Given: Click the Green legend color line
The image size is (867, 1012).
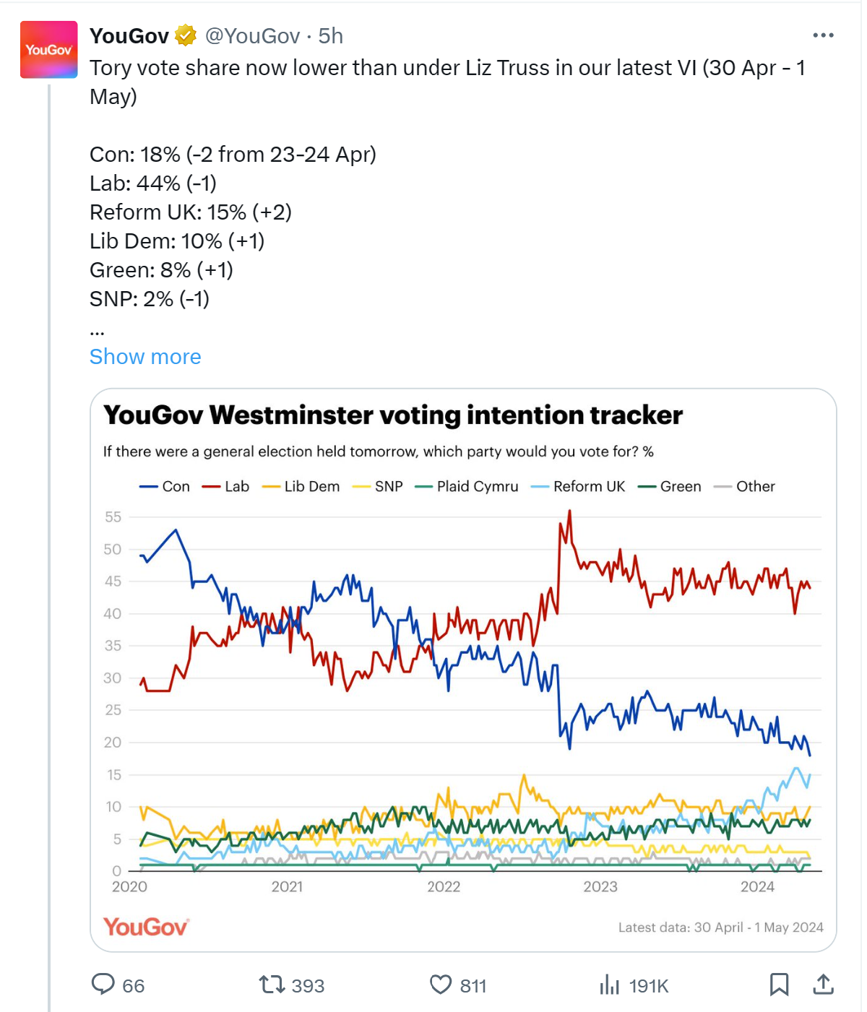Looking at the screenshot, I should click(x=647, y=487).
